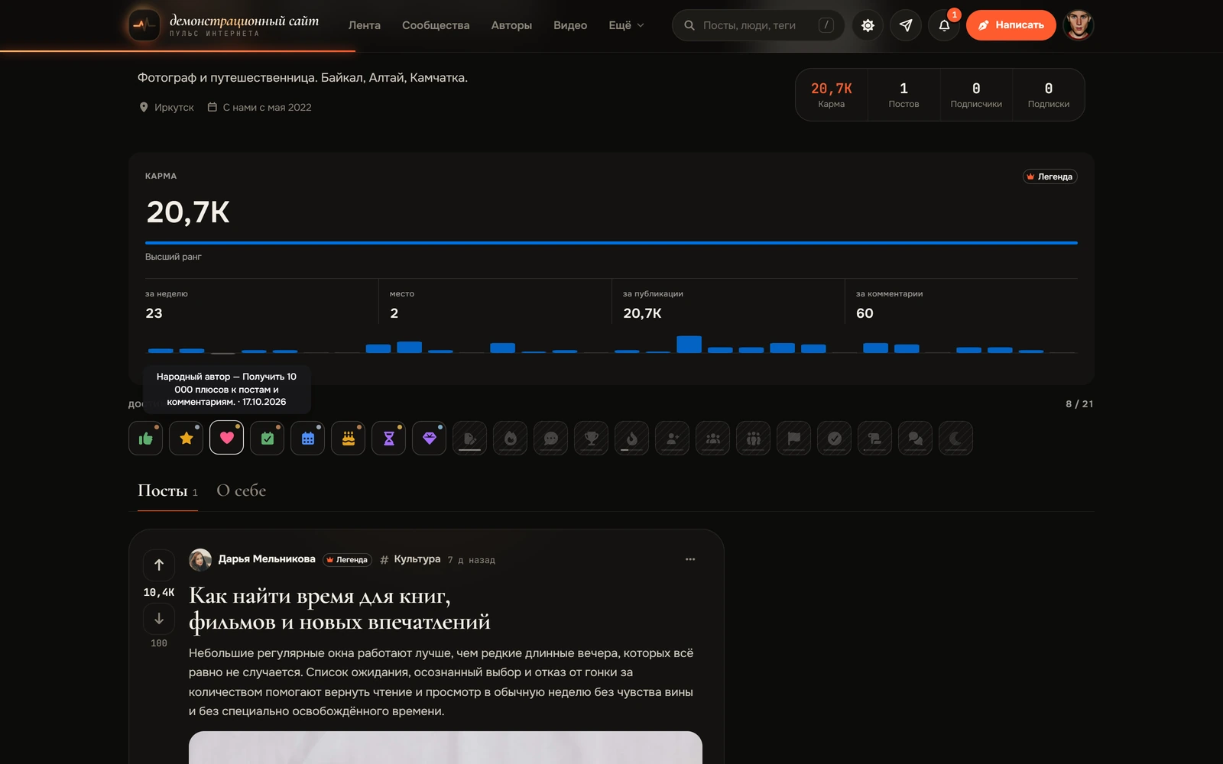The height and width of the screenshot is (764, 1223).
Task: Downvote the post with the down arrow
Action: point(159,619)
